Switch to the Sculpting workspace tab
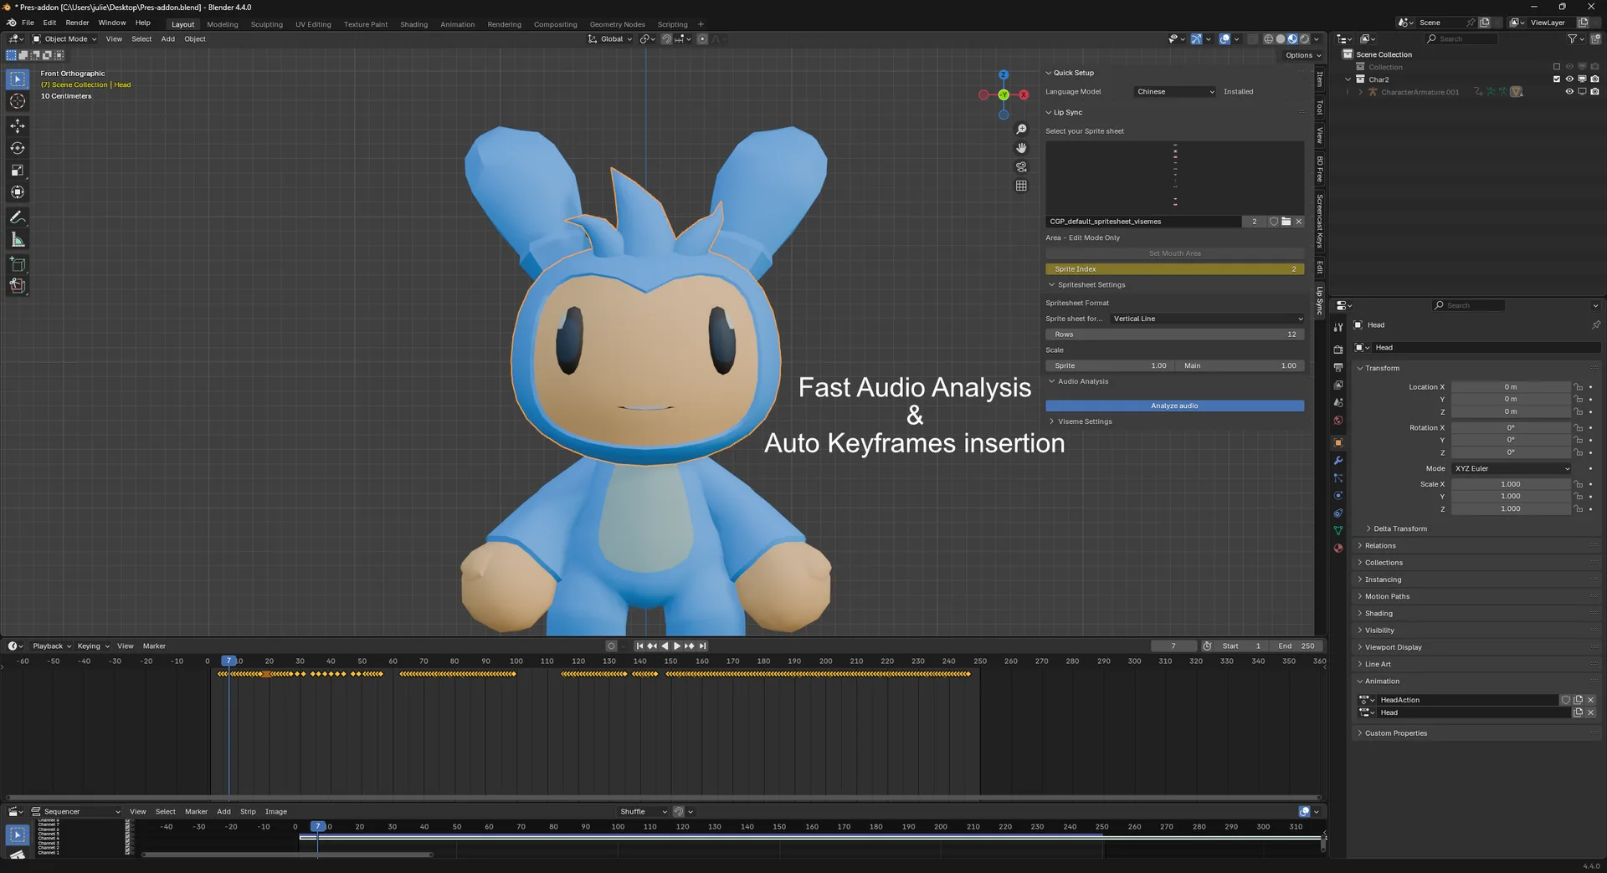1607x873 pixels. (x=267, y=24)
